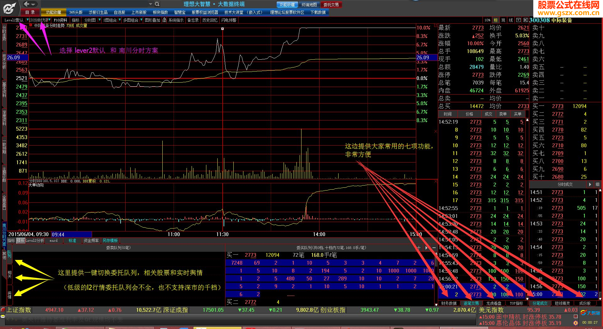Open the 下载数据 tab

(x=318, y=12)
